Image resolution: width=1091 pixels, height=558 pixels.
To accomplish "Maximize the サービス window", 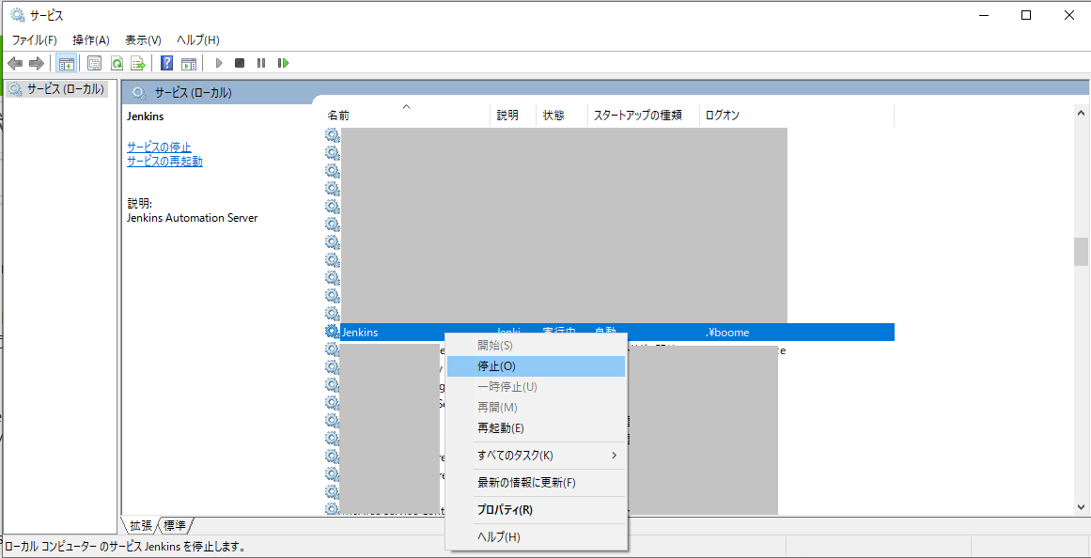I will tap(1026, 16).
